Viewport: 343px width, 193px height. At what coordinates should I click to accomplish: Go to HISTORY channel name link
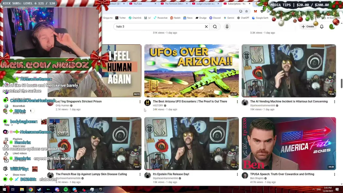158,106
